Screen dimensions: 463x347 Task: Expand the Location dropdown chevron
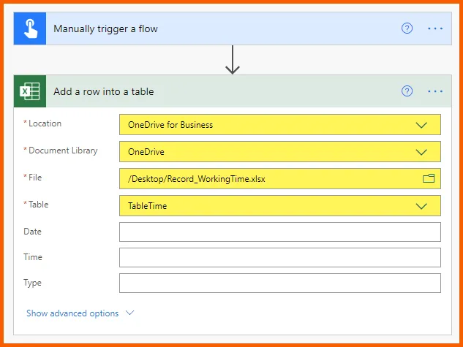click(x=421, y=125)
